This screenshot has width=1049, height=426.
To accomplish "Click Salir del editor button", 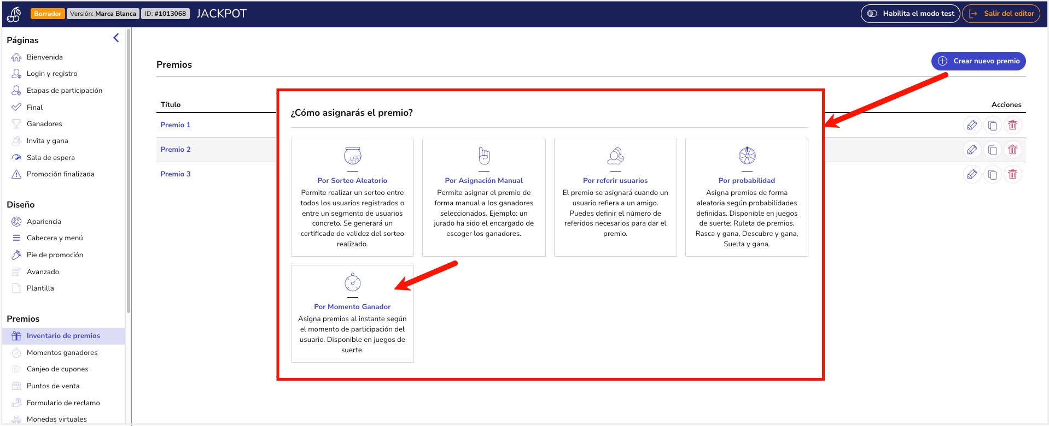I will click(1001, 14).
